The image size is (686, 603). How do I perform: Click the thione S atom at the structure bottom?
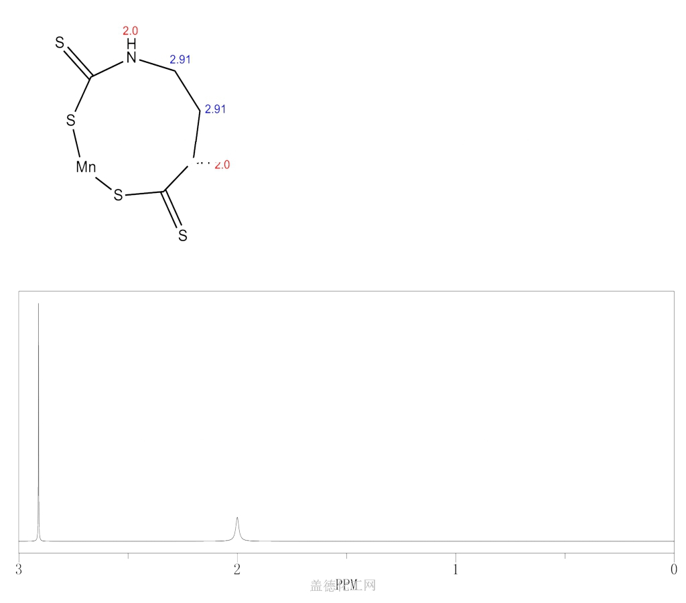click(183, 235)
